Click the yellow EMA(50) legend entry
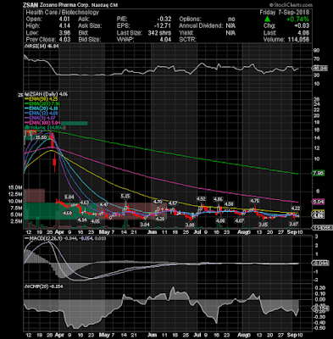Viewport: 333px width, 339px height. [42, 99]
